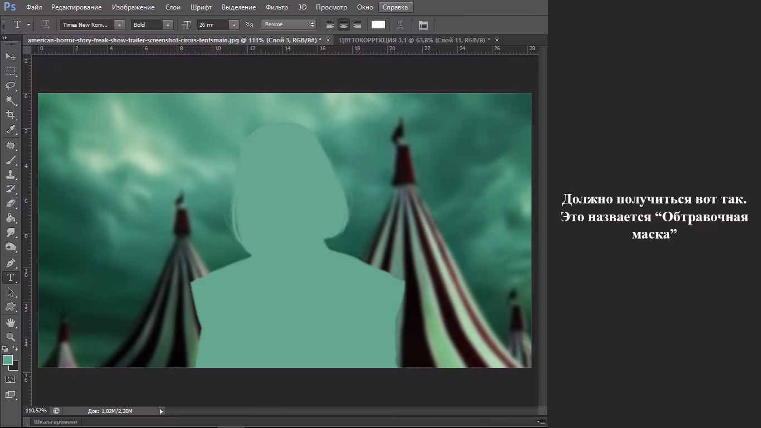Image resolution: width=761 pixels, height=428 pixels.
Task: Switch to the ЦВЕТОКОРРЕКЦИЯ 3.1 document tab
Action: [414, 40]
